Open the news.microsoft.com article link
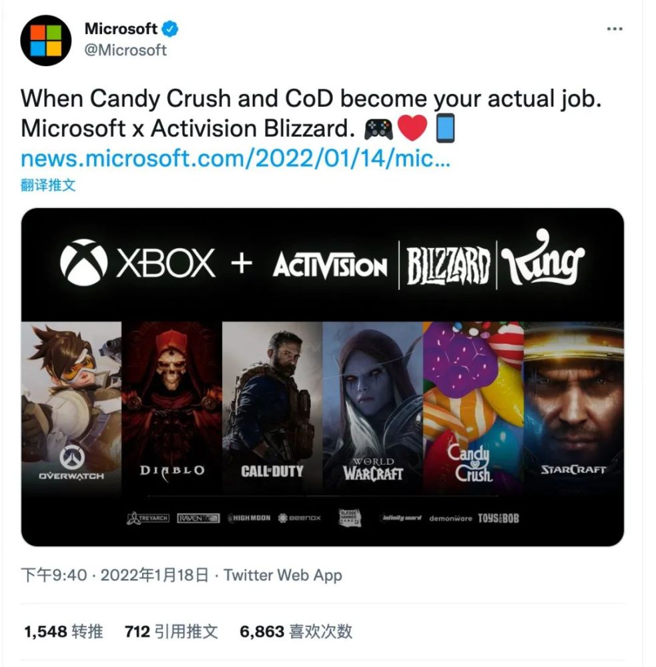This screenshot has width=656, height=667. [x=236, y=159]
